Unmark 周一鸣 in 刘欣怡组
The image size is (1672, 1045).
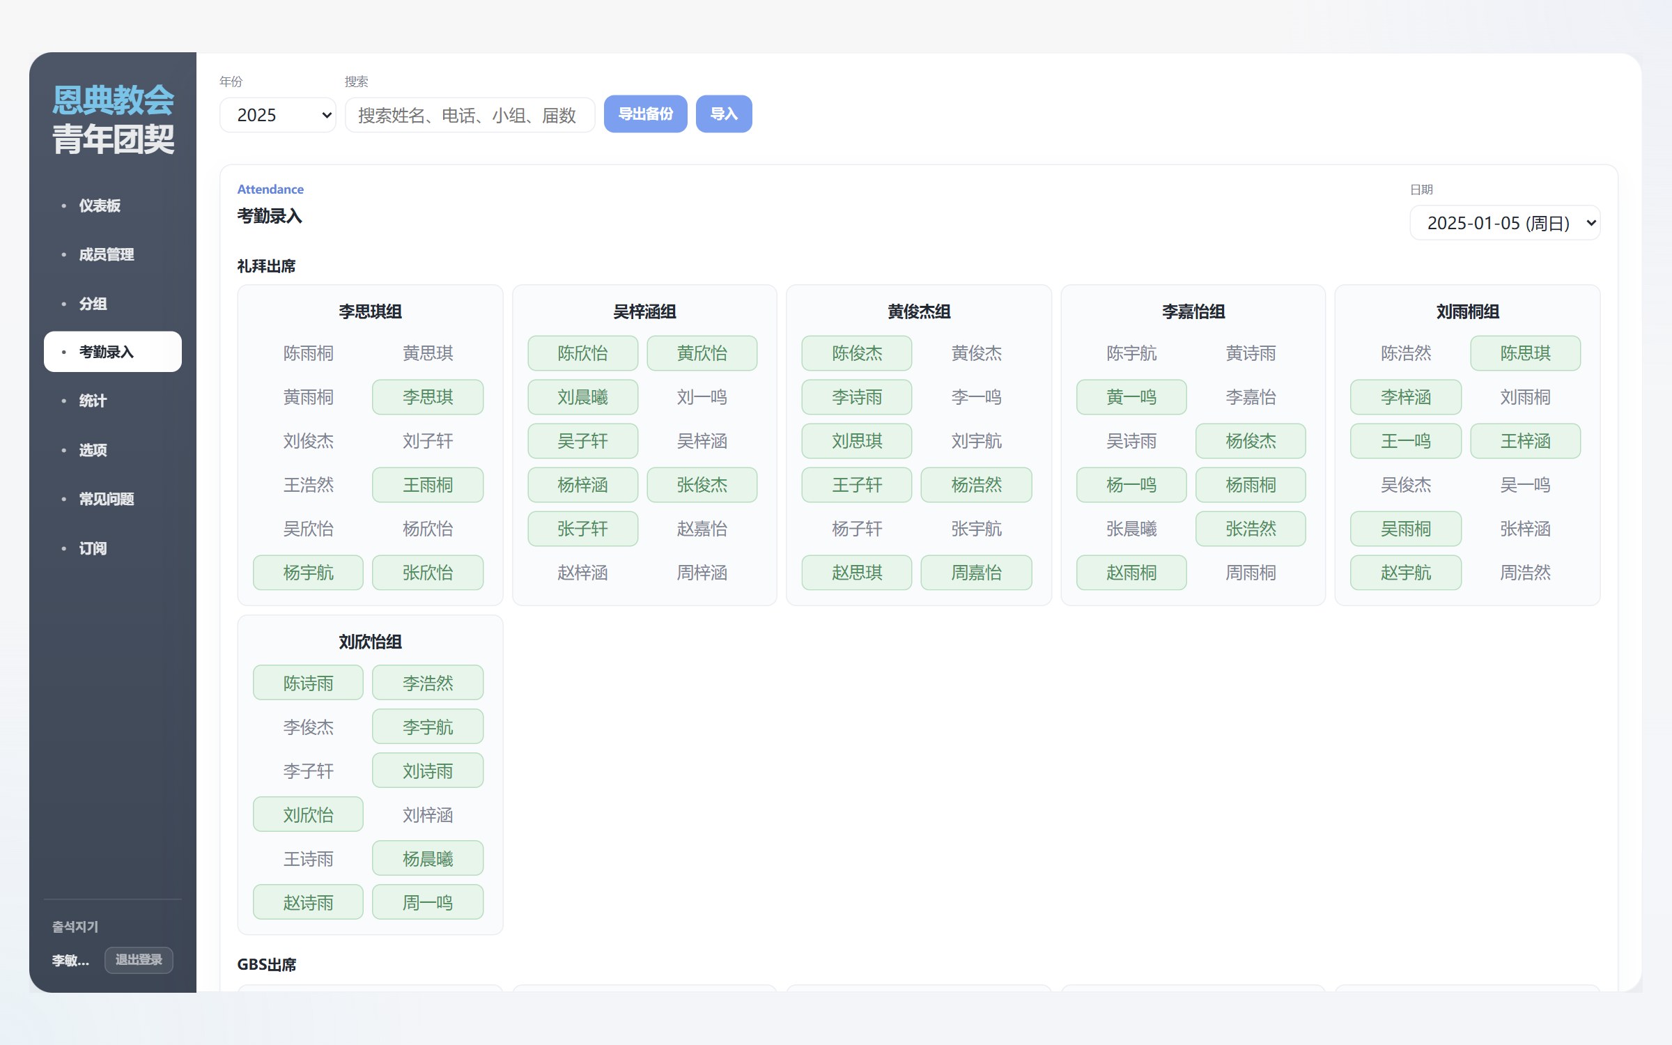tap(428, 902)
